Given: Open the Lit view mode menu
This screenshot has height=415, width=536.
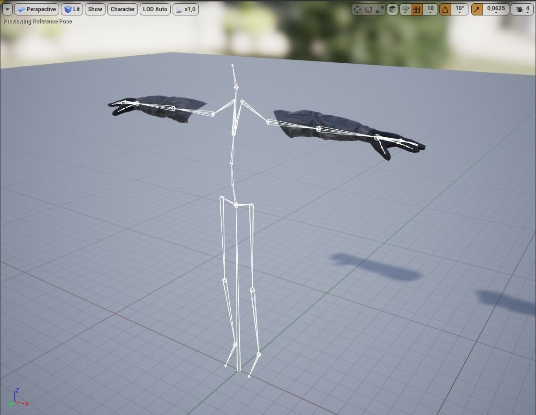Looking at the screenshot, I should tap(72, 9).
